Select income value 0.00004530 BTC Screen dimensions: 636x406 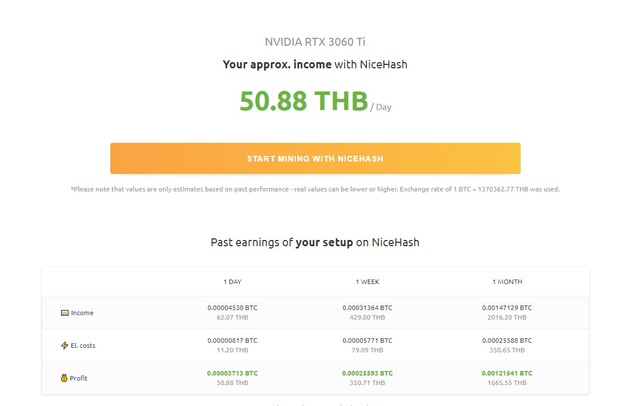[232, 308]
